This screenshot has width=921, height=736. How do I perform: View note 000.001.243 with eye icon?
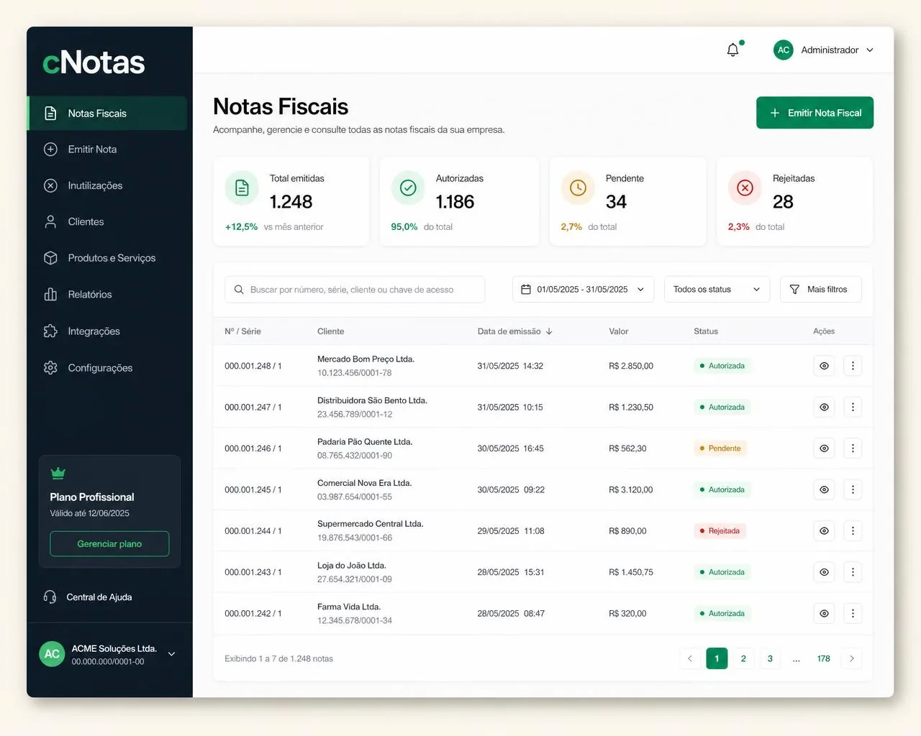tap(824, 572)
